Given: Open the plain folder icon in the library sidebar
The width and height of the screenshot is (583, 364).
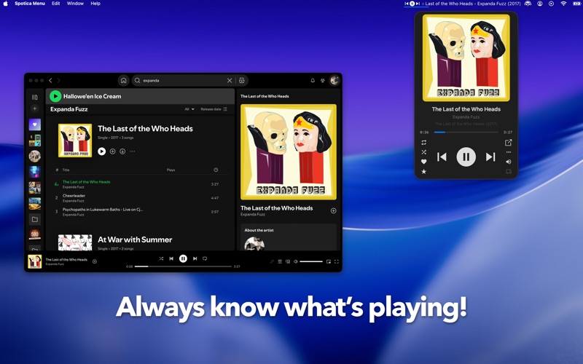Looking at the screenshot, I should pos(34,219).
